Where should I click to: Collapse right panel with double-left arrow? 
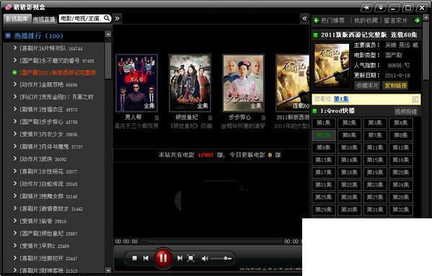[x=304, y=19]
